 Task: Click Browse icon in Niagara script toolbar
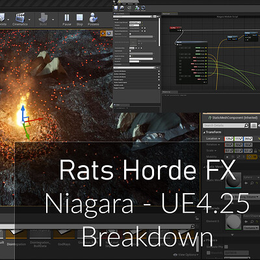[122, 8]
